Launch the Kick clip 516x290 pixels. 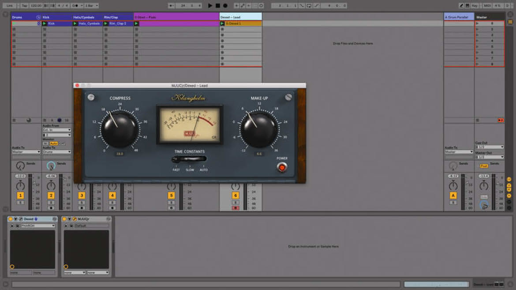[45, 23]
